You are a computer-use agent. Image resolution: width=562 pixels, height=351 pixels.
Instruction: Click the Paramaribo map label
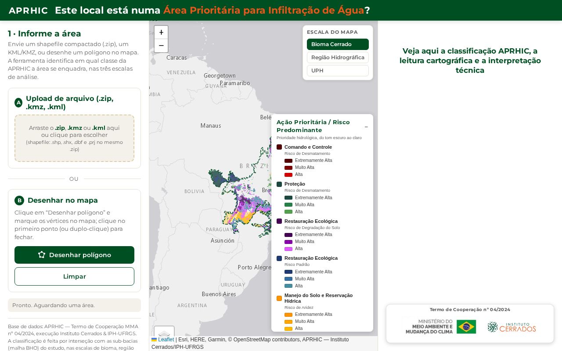(x=235, y=83)
